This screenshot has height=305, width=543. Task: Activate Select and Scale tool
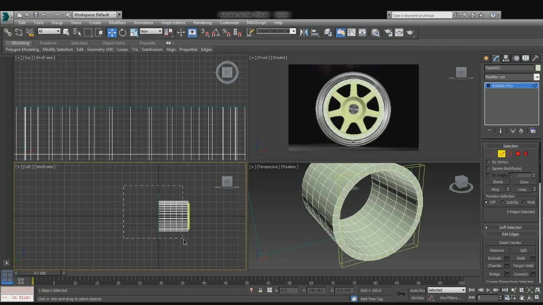134,32
